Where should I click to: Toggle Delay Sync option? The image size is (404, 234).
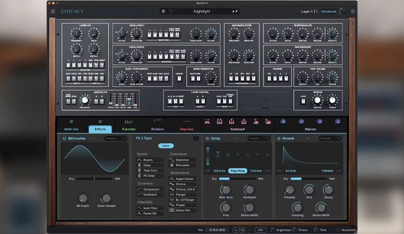click(x=230, y=197)
